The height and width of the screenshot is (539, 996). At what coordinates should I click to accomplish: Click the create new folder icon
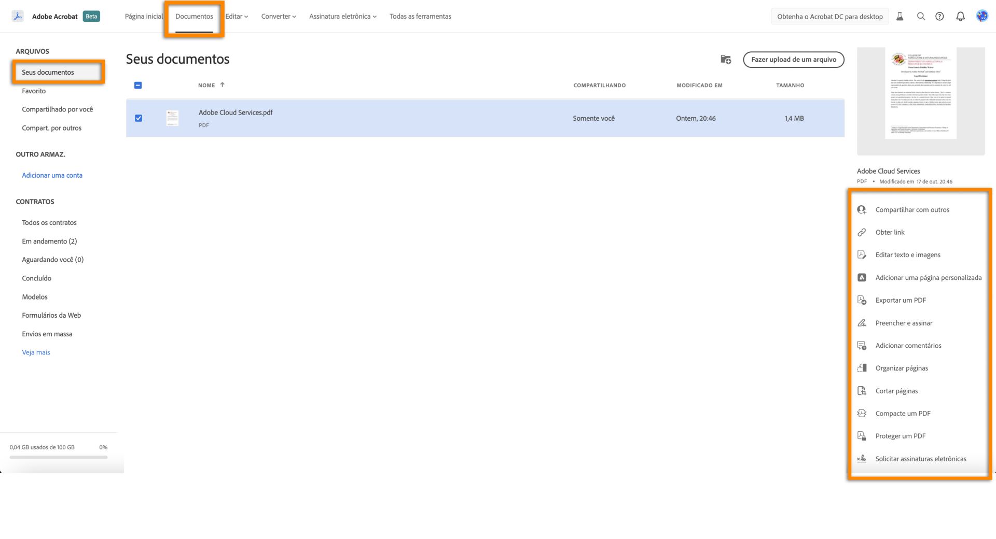point(726,60)
